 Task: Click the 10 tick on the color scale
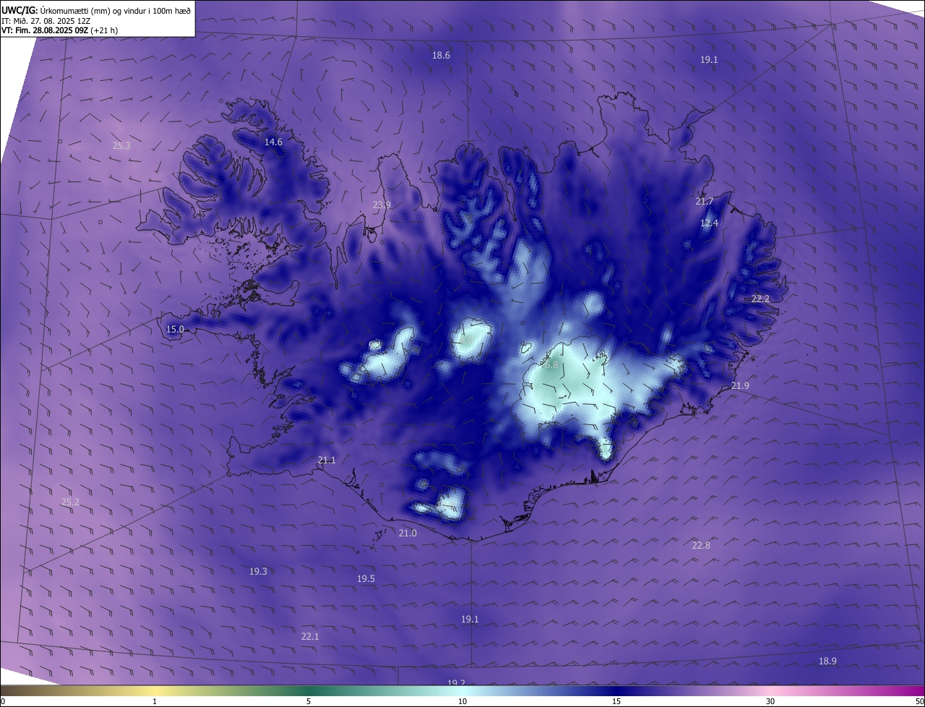462,701
